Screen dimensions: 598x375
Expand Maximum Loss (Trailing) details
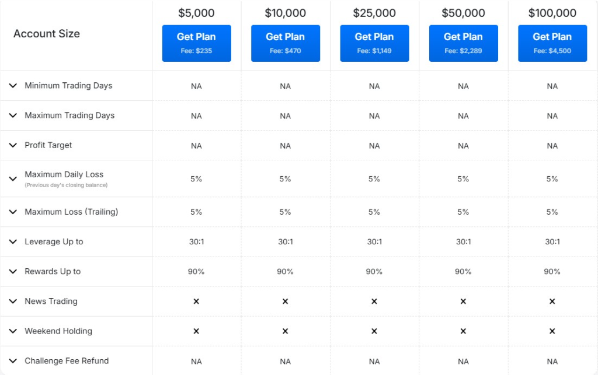[x=13, y=212]
